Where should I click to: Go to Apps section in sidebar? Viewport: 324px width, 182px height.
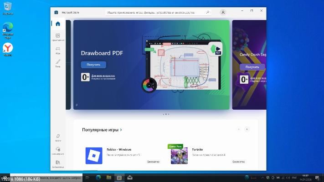click(57, 37)
